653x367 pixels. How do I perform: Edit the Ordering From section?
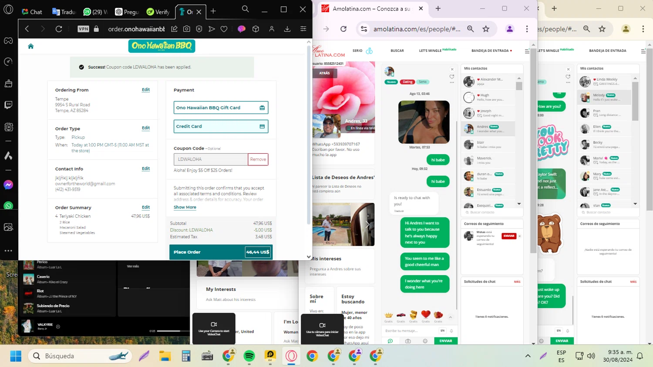(x=146, y=90)
